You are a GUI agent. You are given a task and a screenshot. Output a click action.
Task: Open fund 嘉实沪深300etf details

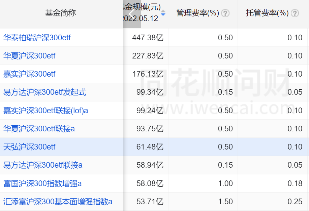point(29,74)
